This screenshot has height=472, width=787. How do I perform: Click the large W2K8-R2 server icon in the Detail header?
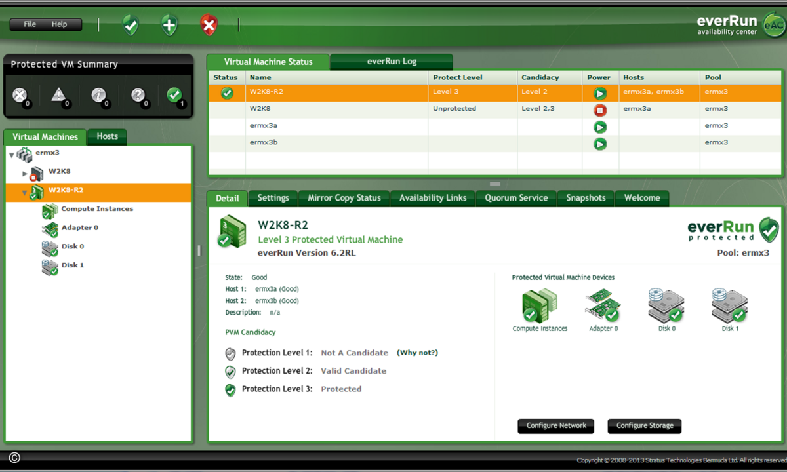coord(232,231)
